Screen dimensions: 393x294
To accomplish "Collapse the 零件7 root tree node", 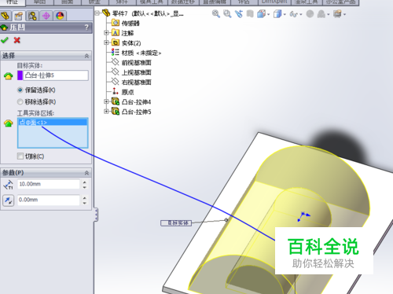I will (97, 13).
